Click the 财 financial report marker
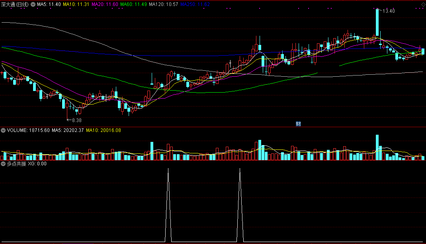This screenshot has height=244, width=426. point(298,124)
